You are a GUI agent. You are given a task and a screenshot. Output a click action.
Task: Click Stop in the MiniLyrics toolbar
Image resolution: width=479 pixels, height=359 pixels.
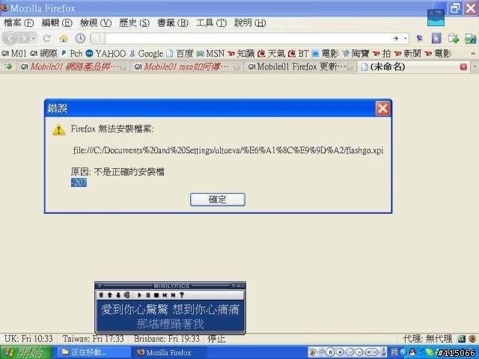pos(156,295)
